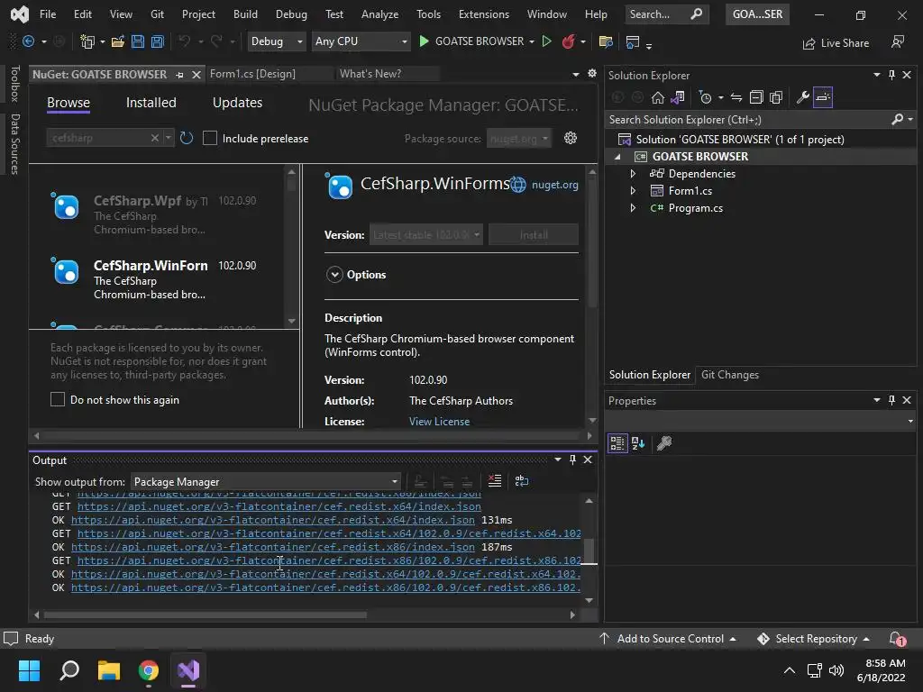Switch to the Updates tab

pyautogui.click(x=237, y=103)
